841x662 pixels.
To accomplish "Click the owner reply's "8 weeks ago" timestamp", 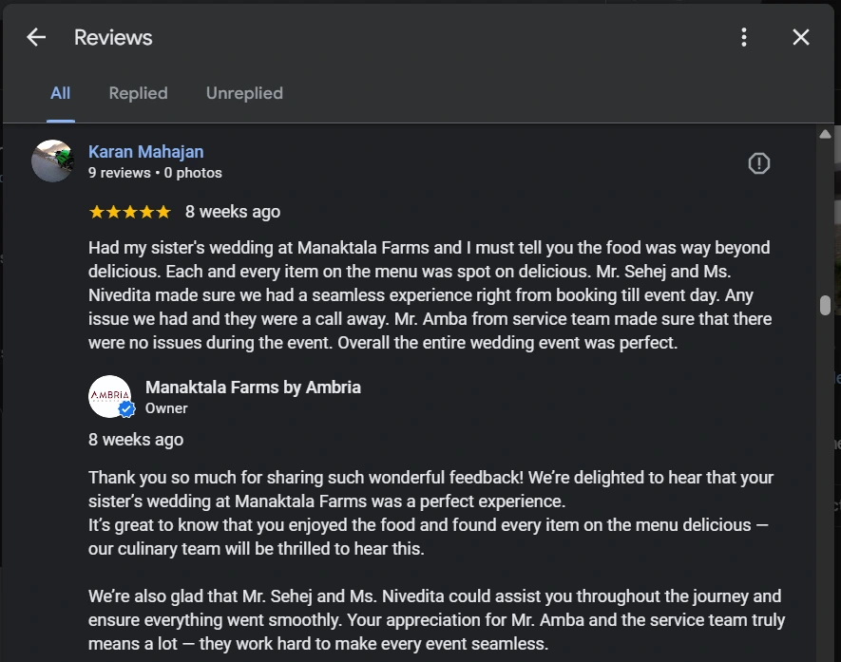I will coord(136,440).
